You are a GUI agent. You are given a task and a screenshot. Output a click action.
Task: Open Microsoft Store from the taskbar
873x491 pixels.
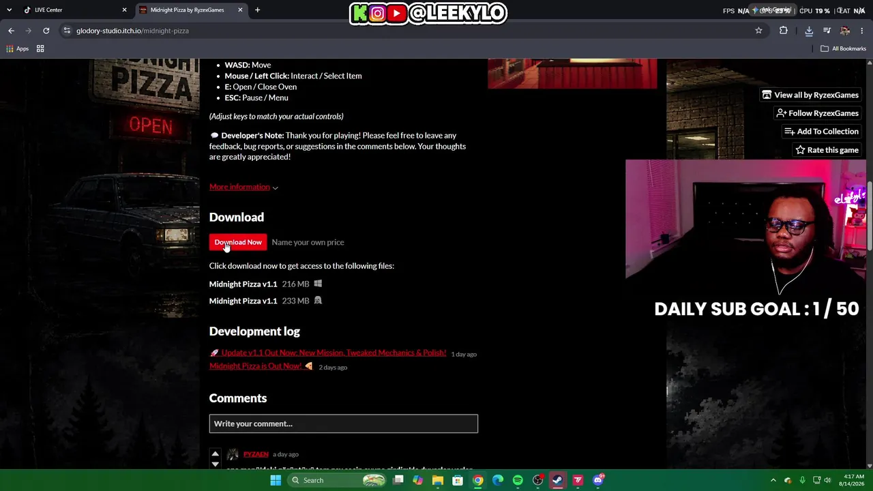click(x=458, y=480)
